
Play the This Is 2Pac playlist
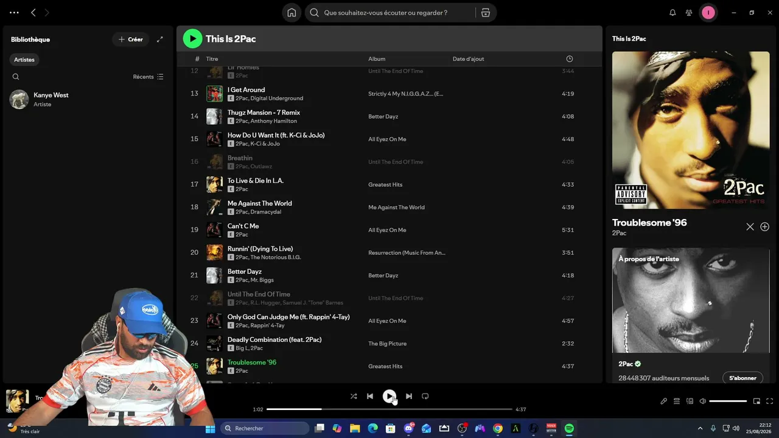(x=192, y=38)
